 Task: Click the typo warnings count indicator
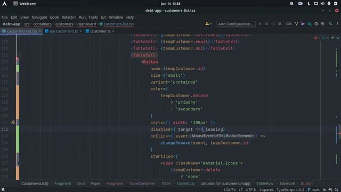326,38
